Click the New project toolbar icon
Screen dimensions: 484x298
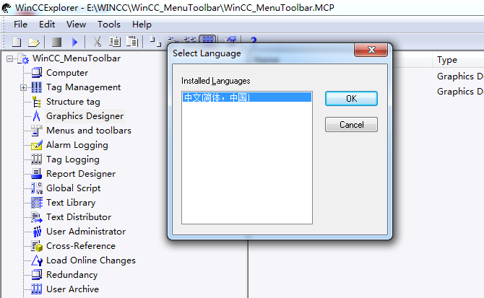pyautogui.click(x=17, y=42)
